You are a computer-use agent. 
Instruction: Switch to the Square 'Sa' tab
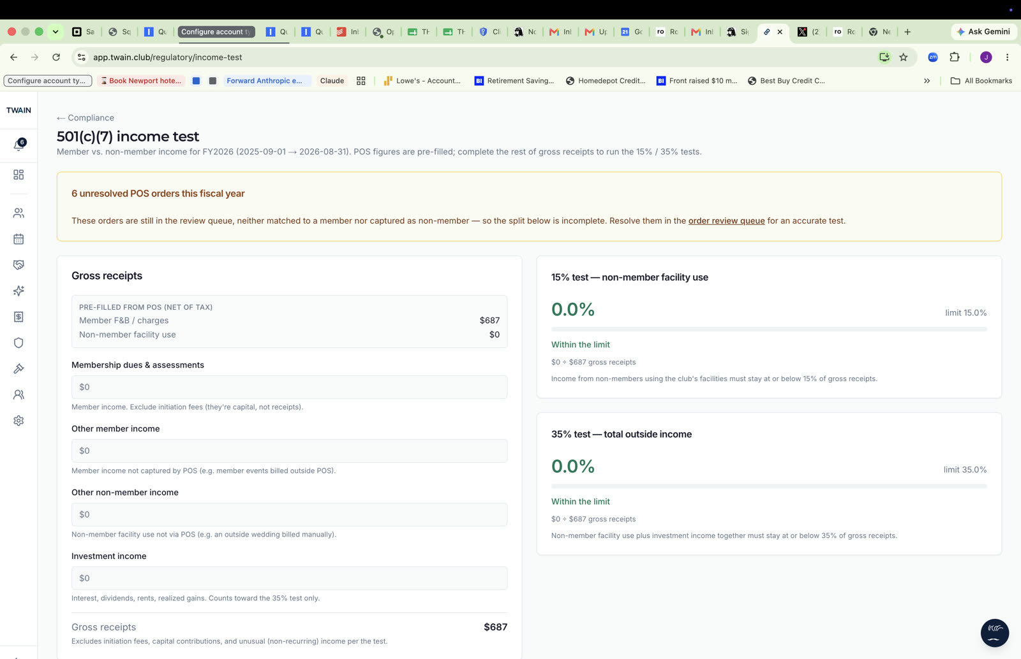84,32
